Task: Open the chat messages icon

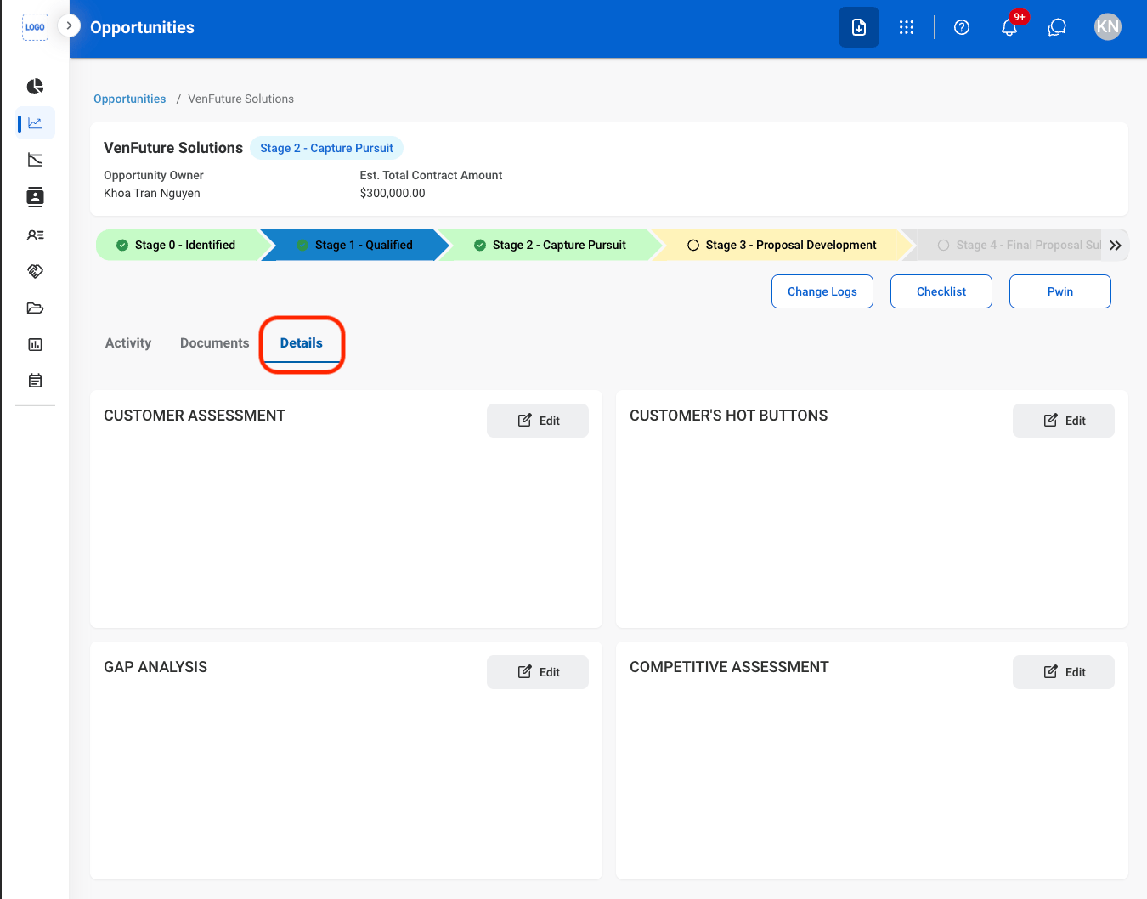Action: click(x=1057, y=27)
